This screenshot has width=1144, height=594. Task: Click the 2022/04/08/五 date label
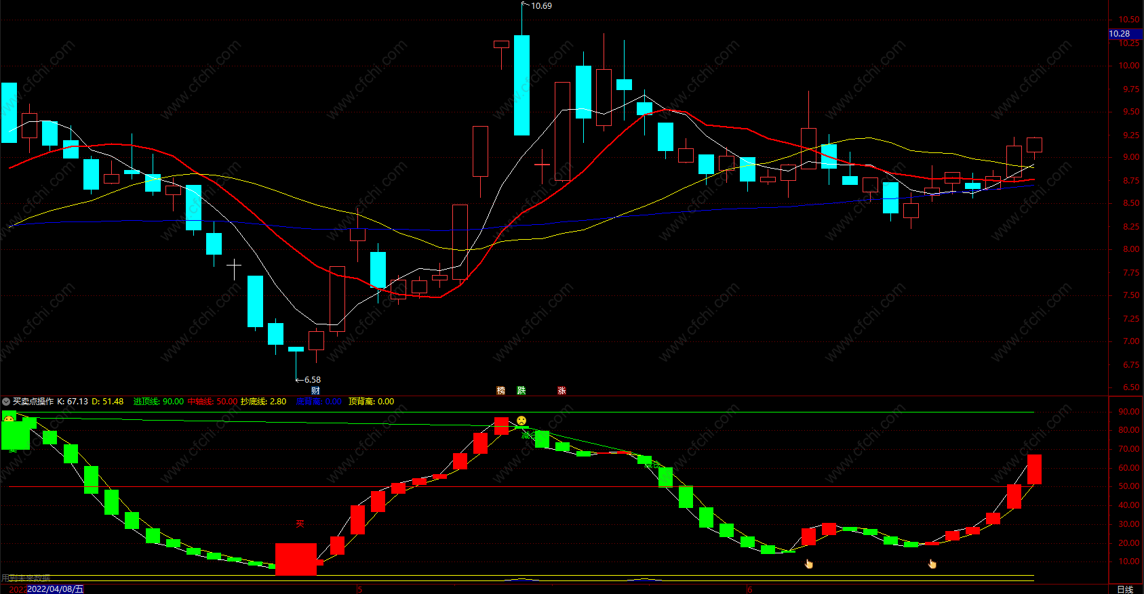click(56, 589)
